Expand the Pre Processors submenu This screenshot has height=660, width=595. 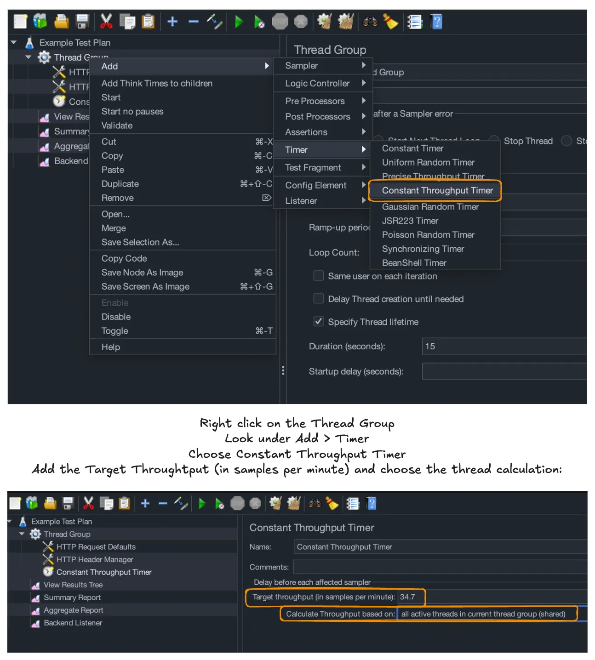[x=323, y=101]
